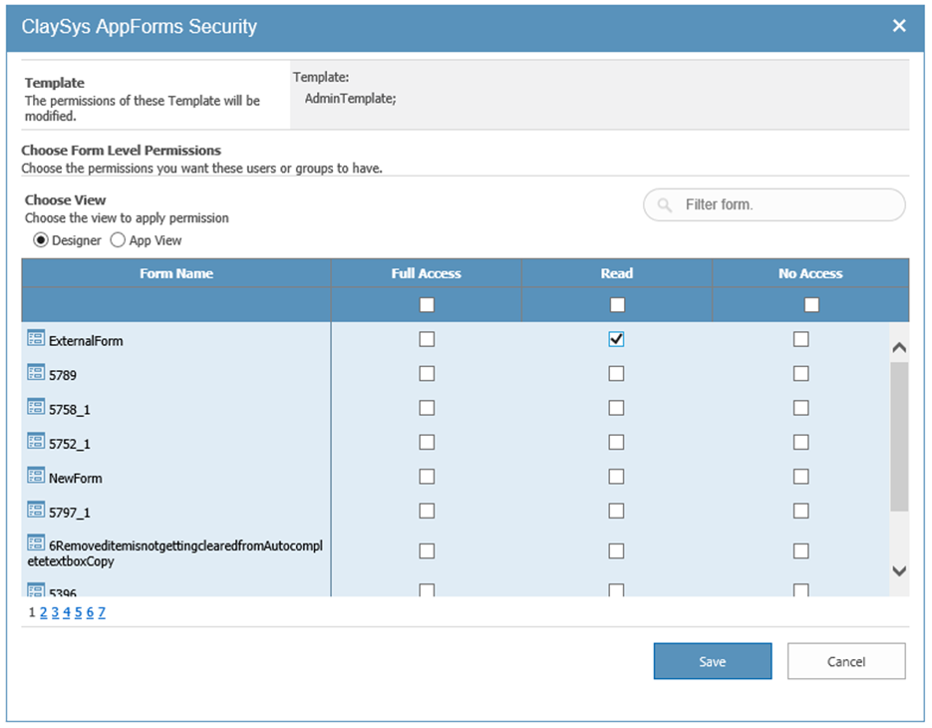Select the NewForm row name
The width and height of the screenshot is (932, 728).
[x=76, y=479]
